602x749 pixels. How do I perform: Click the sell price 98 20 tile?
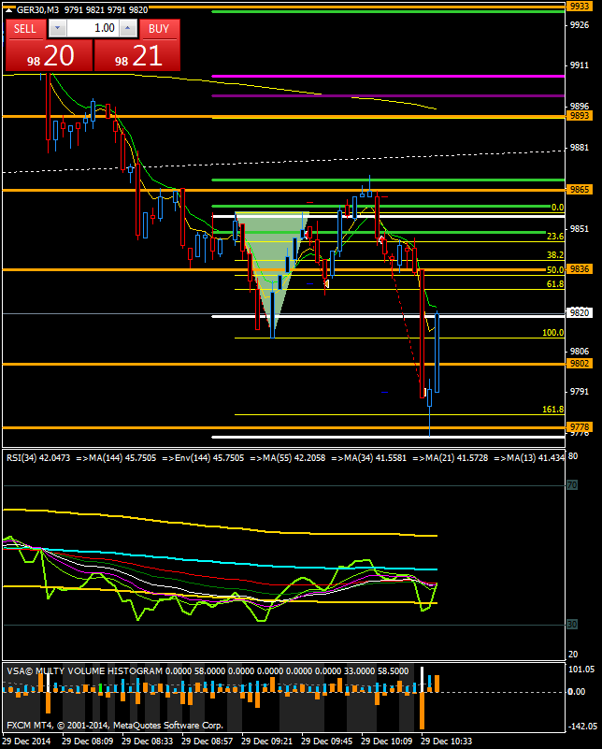pos(48,56)
